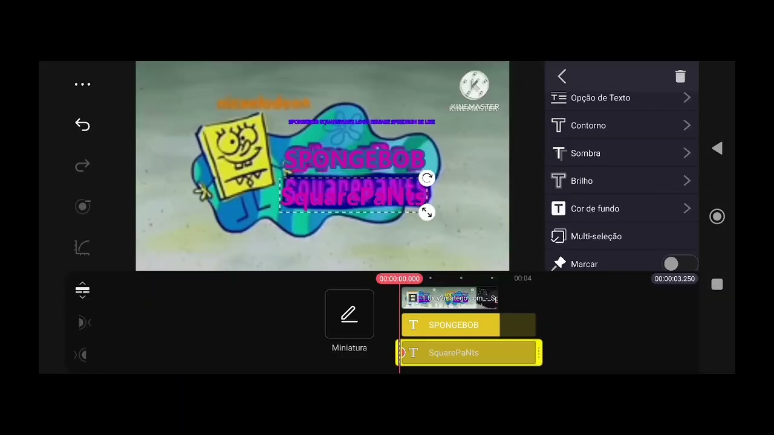Expand the chevron next to Opção de Texto
Screen dimensions: 774x435
point(687,98)
